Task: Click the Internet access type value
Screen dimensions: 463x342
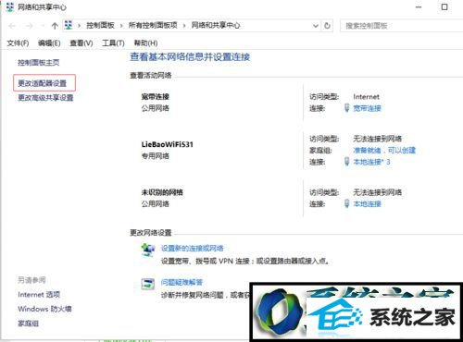Action: point(366,97)
